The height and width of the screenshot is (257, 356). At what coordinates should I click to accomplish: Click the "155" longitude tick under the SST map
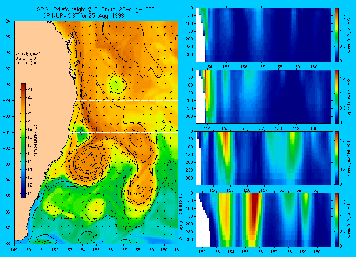pyautogui.click(x=96, y=250)
